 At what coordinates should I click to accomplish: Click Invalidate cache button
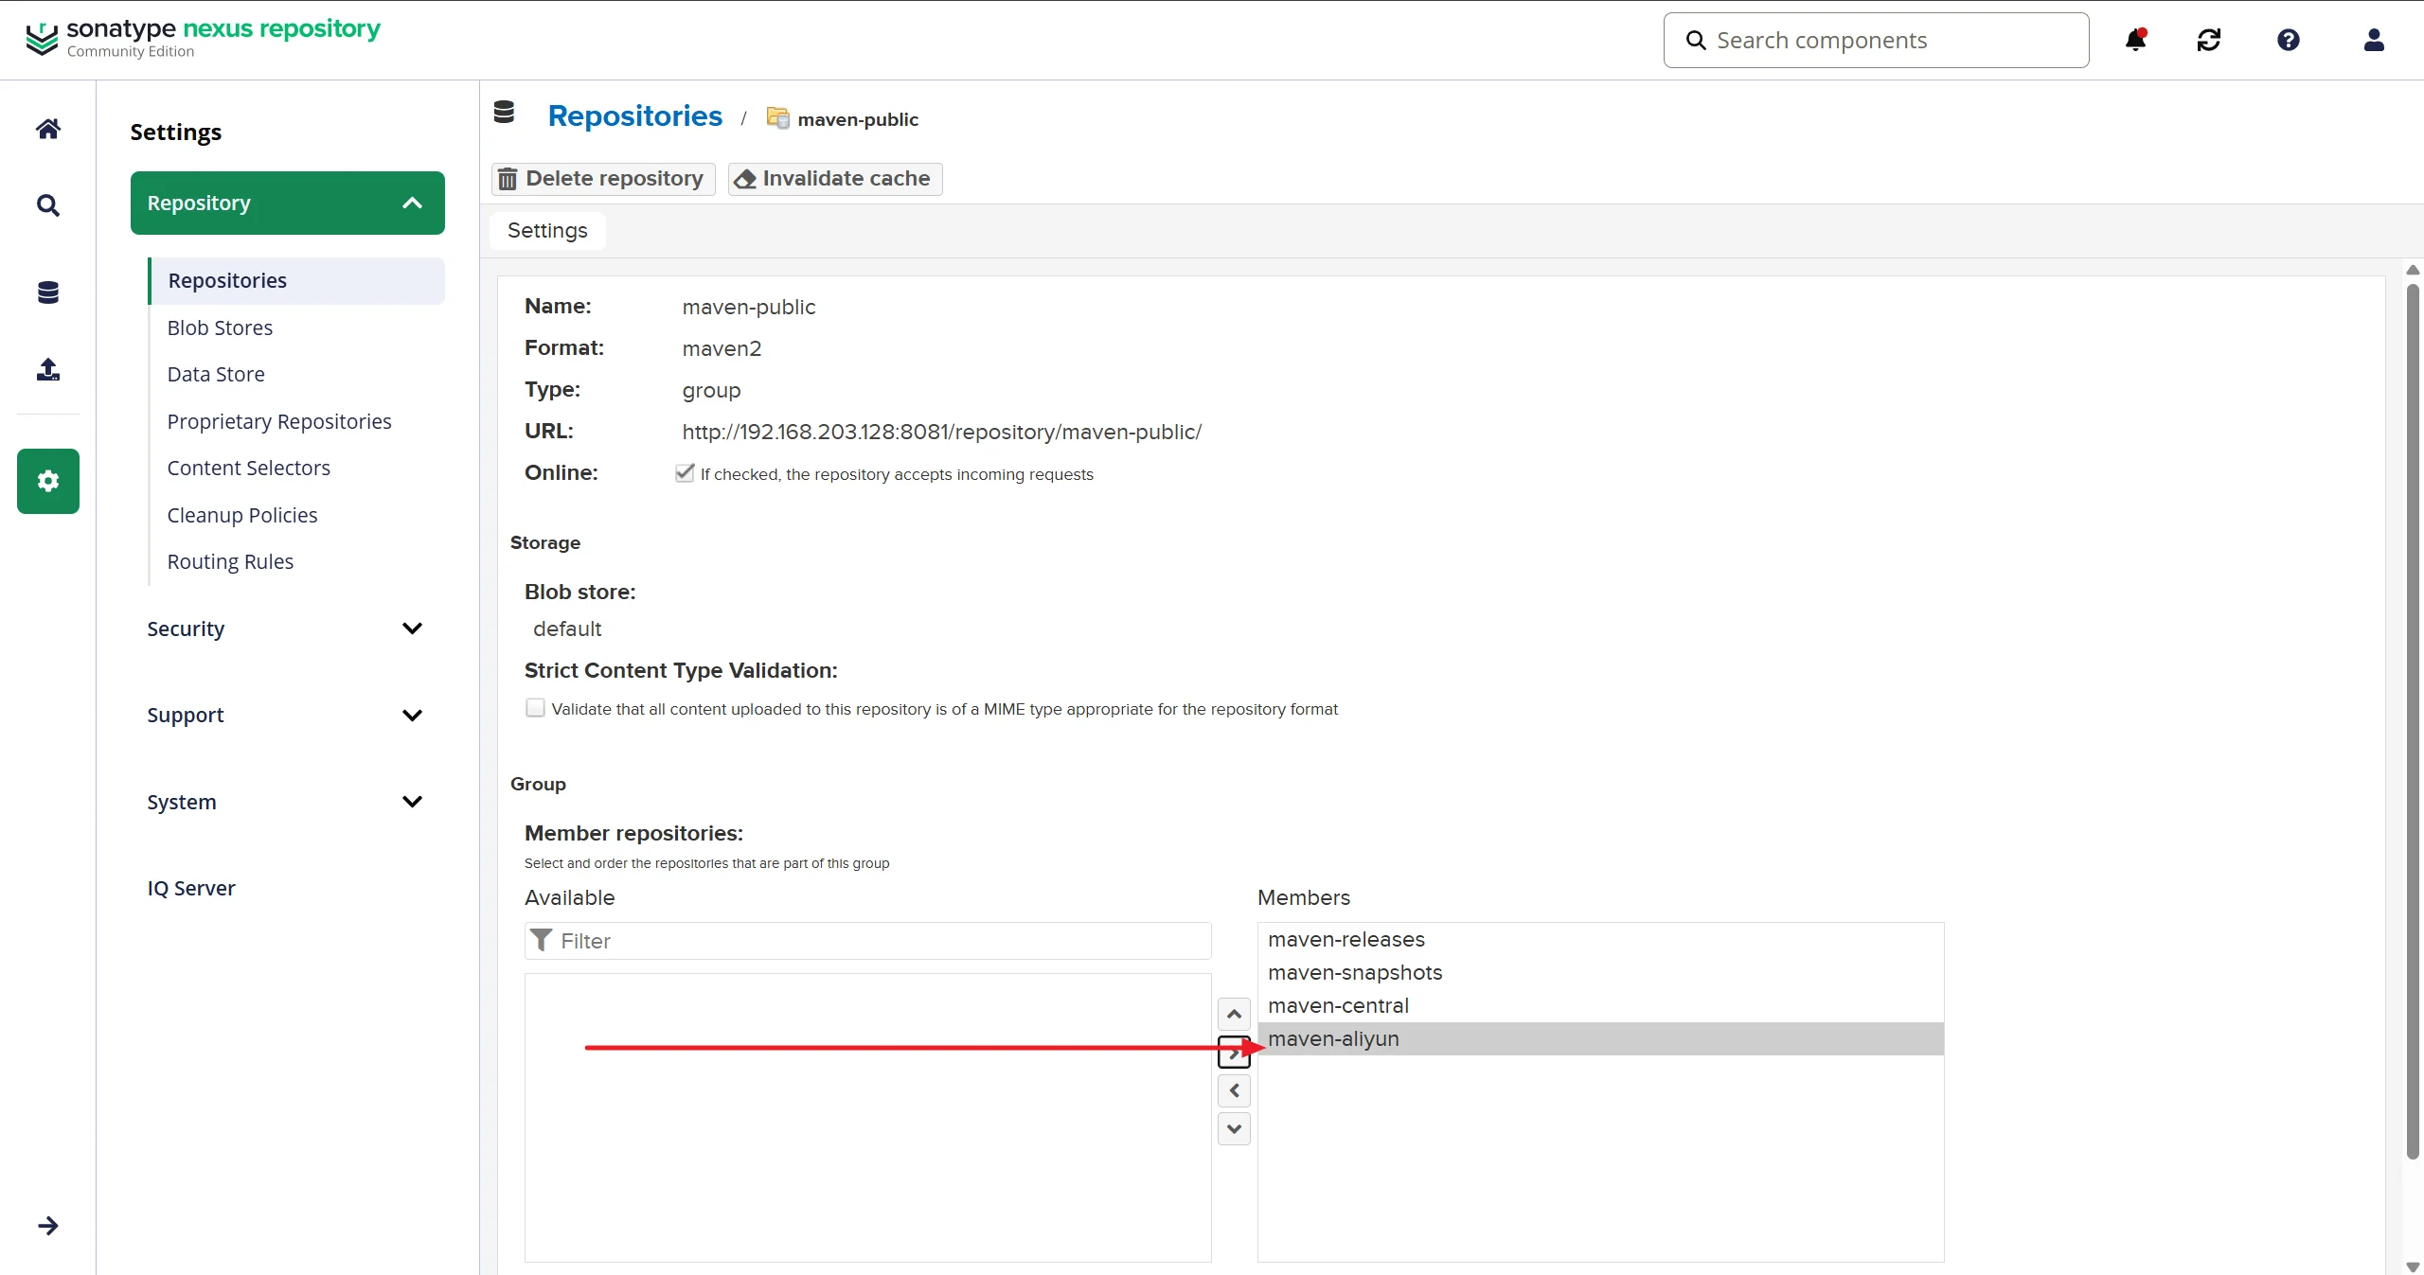click(835, 179)
